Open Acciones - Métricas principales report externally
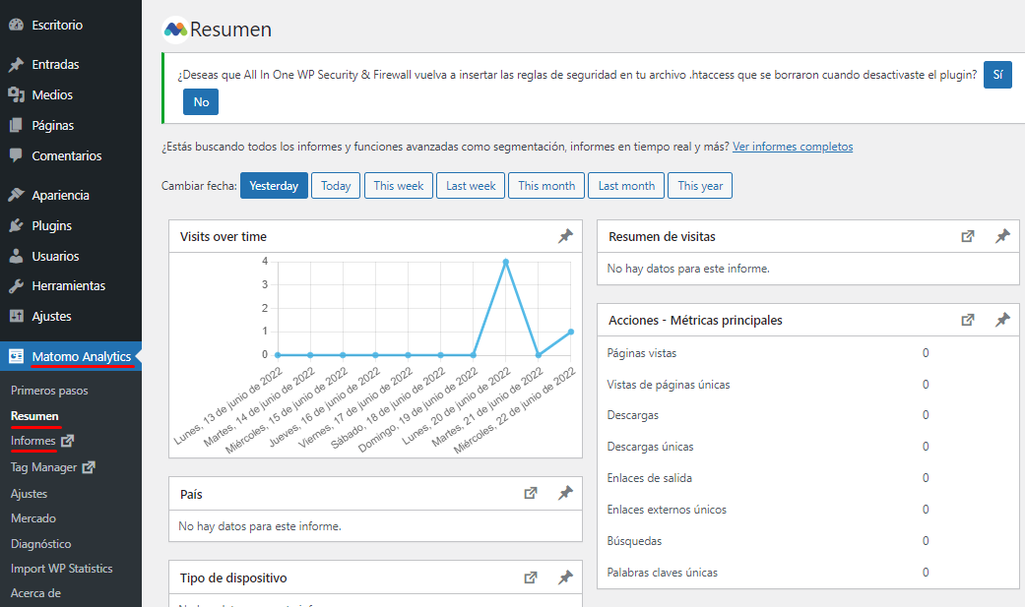 (968, 320)
